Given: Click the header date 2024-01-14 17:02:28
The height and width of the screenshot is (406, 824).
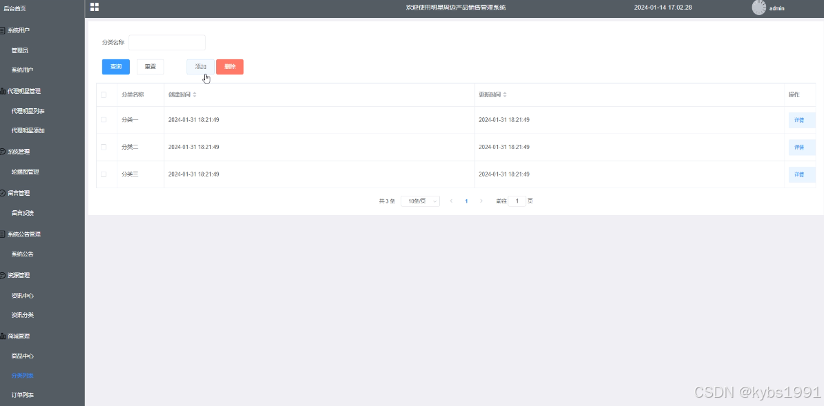Looking at the screenshot, I should [x=662, y=8].
